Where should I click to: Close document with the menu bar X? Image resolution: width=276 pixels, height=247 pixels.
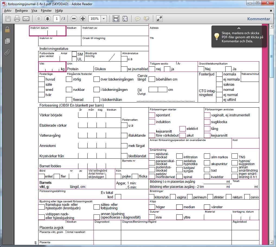click(271, 11)
